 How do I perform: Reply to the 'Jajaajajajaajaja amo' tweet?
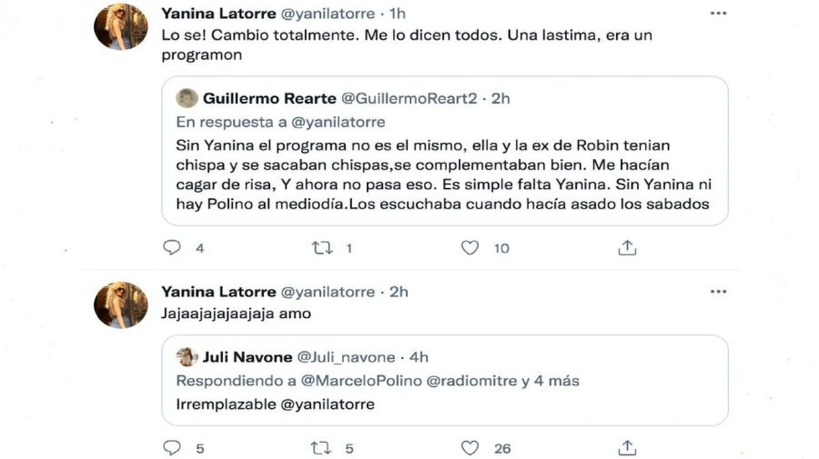coord(172,448)
